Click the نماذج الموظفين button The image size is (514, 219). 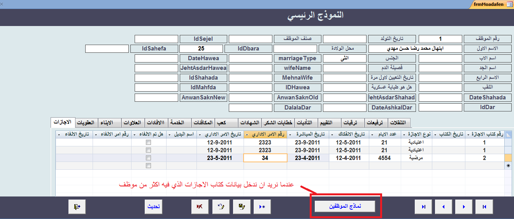coord(345,207)
